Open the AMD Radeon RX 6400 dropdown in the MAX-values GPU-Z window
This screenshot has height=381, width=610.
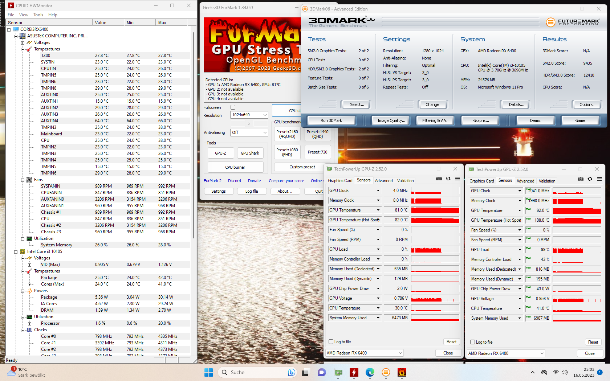[506, 353]
